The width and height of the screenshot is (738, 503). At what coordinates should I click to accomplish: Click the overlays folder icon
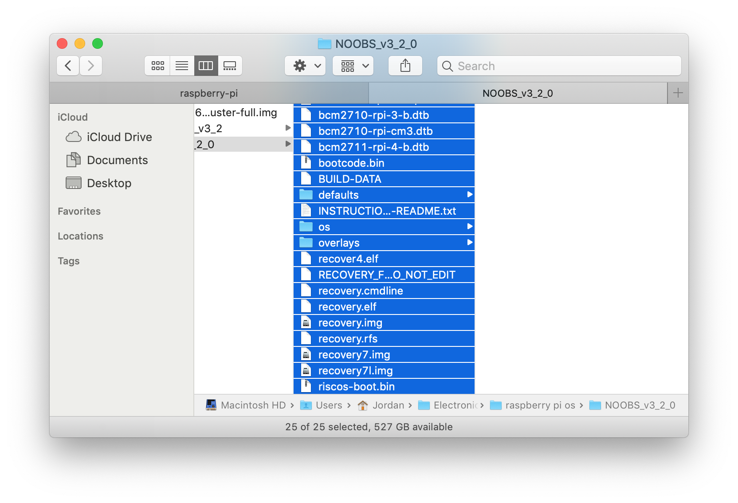[x=306, y=242]
